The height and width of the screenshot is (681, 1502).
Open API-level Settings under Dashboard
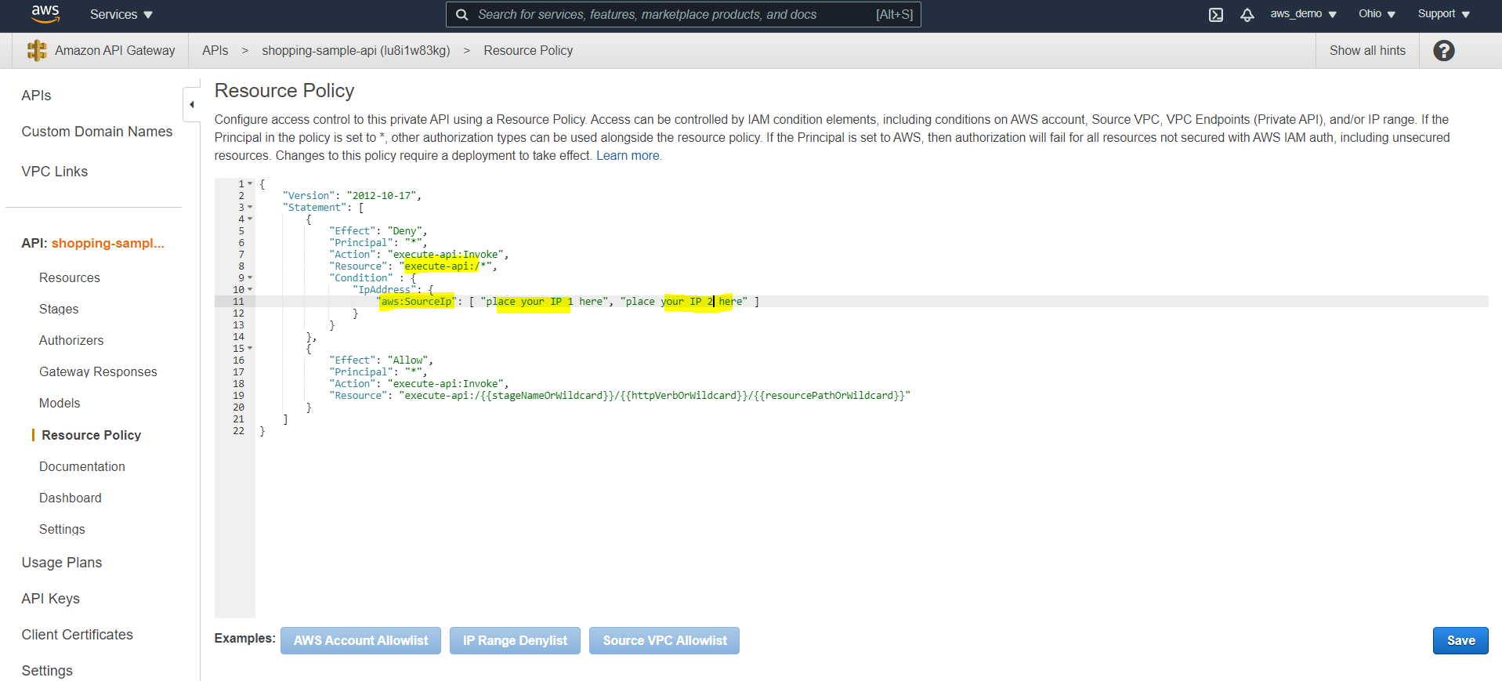[62, 530]
